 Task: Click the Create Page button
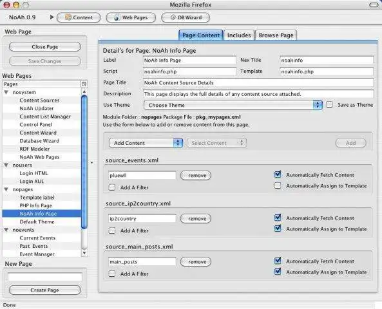point(45,290)
